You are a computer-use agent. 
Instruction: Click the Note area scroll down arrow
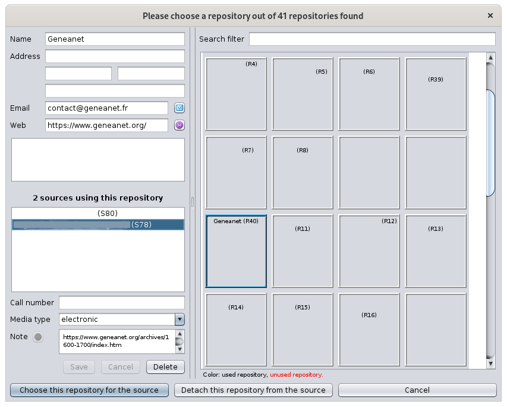180,349
